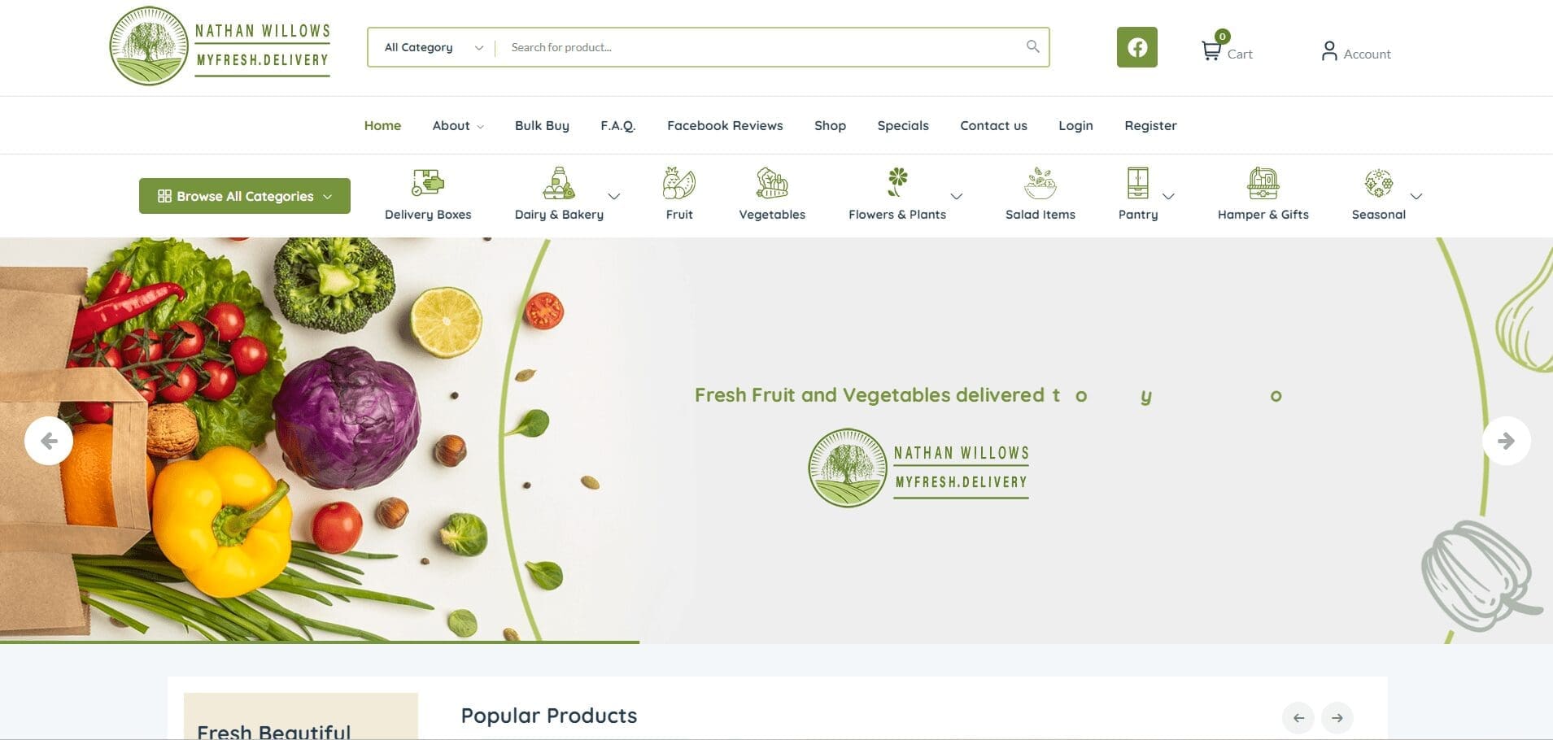Expand Browse All Categories menu
This screenshot has width=1553, height=740.
[245, 196]
